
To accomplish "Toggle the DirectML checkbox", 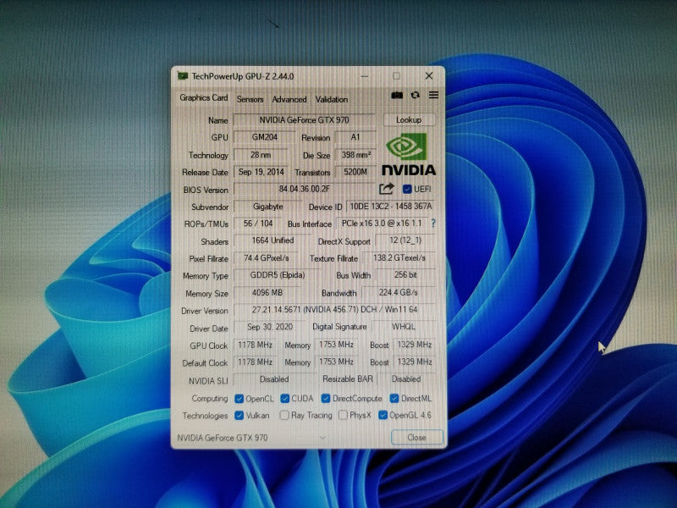I will 394,398.
